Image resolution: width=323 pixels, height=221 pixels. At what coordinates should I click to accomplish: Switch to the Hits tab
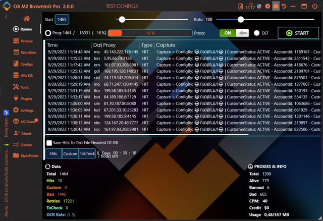pos(53,153)
